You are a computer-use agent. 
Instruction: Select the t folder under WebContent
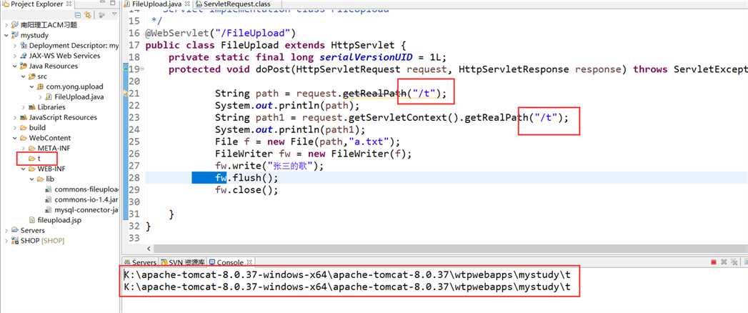click(x=35, y=159)
